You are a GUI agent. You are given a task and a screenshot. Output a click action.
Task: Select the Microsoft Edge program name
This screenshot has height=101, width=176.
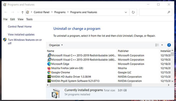coord(60,64)
